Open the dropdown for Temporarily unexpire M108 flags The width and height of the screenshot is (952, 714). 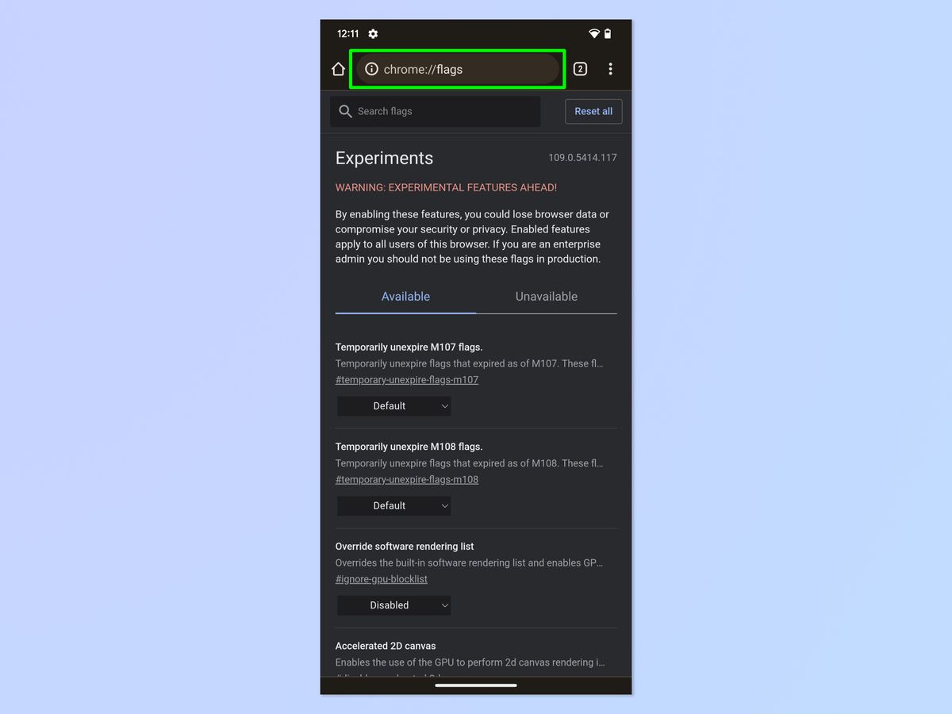[393, 505]
